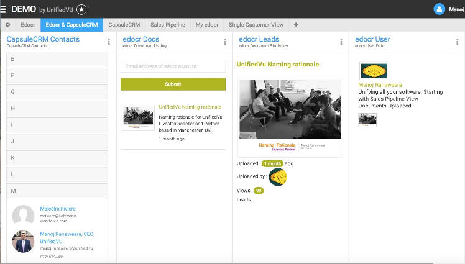The height and width of the screenshot is (264, 465).
Task: Click the views count badge
Action: (x=259, y=191)
